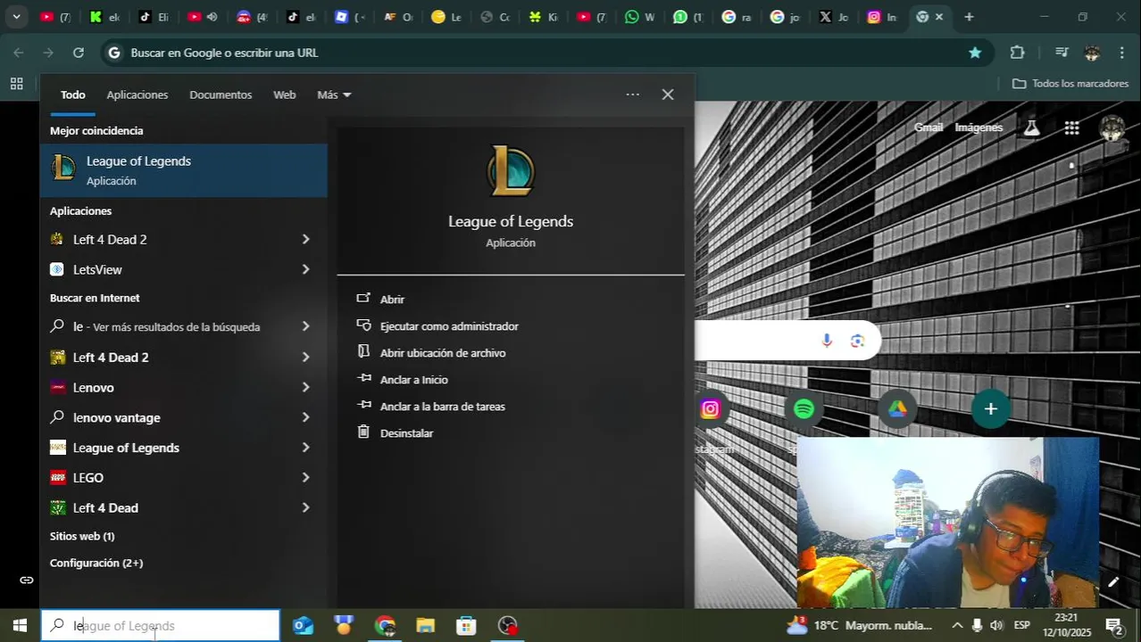Expand the 'le - Ver más resultados' arrow
The width and height of the screenshot is (1141, 642).
(305, 326)
